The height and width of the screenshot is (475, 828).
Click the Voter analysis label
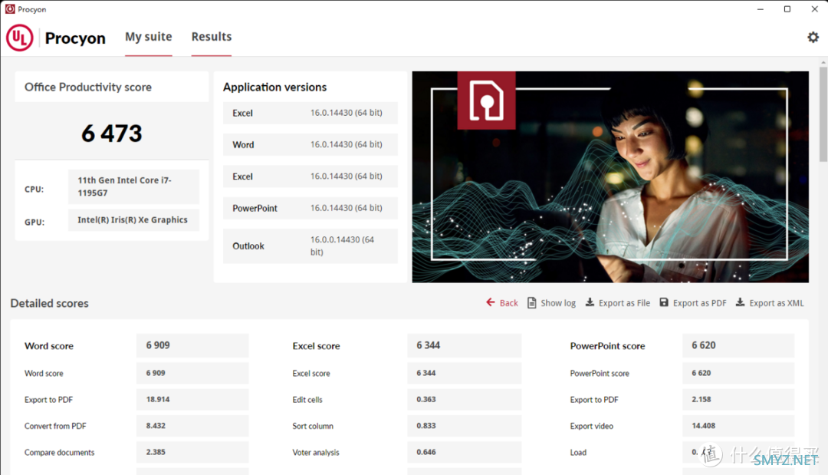pos(316,452)
